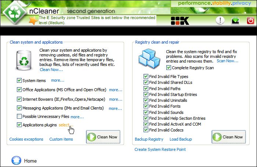
Task: Click the Clean Now… text link
Action: [x=51, y=70]
